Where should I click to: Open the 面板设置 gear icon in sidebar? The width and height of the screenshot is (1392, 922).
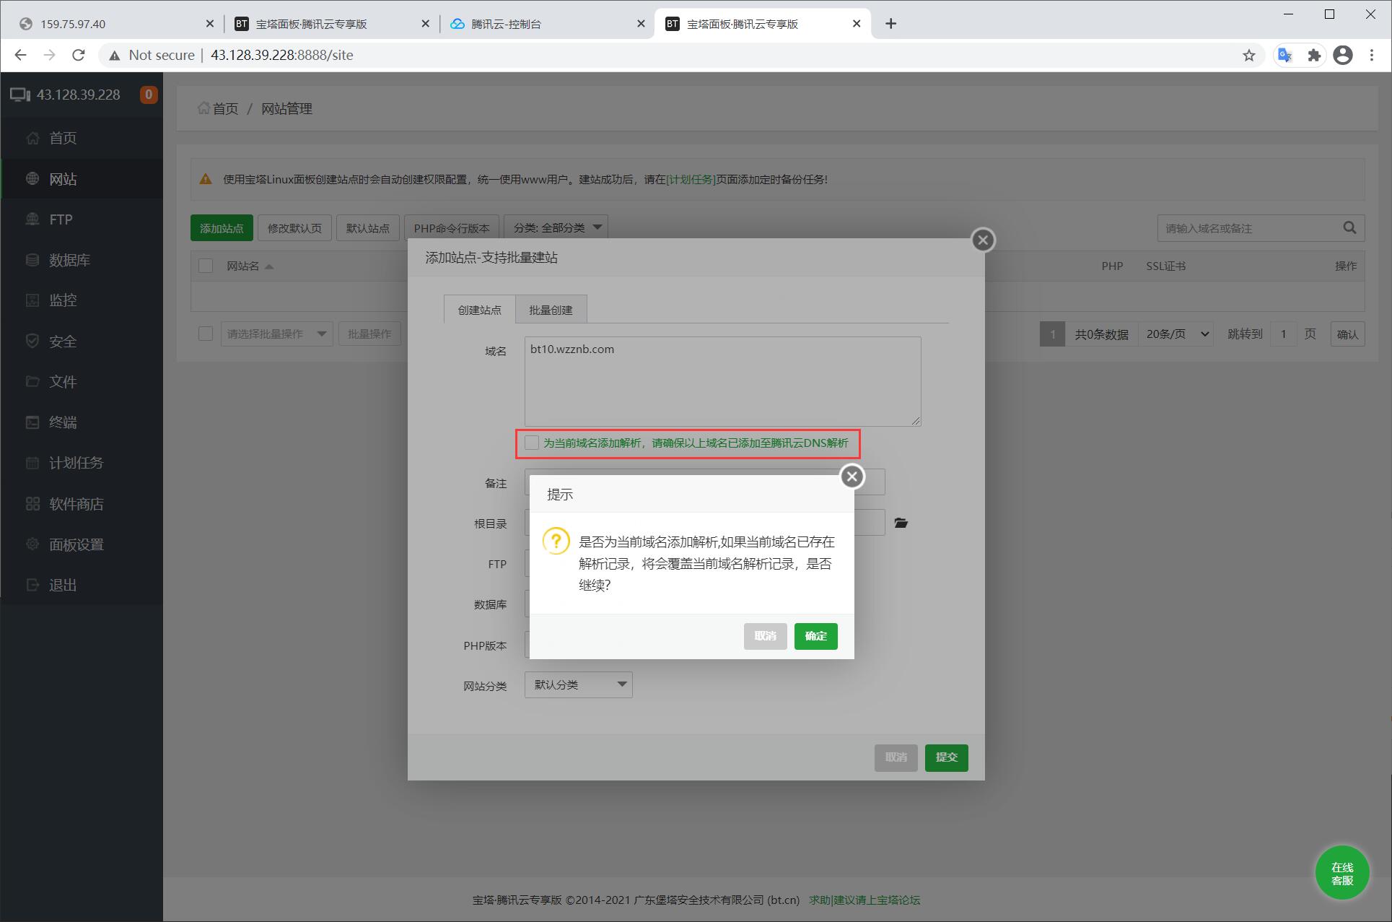32,544
